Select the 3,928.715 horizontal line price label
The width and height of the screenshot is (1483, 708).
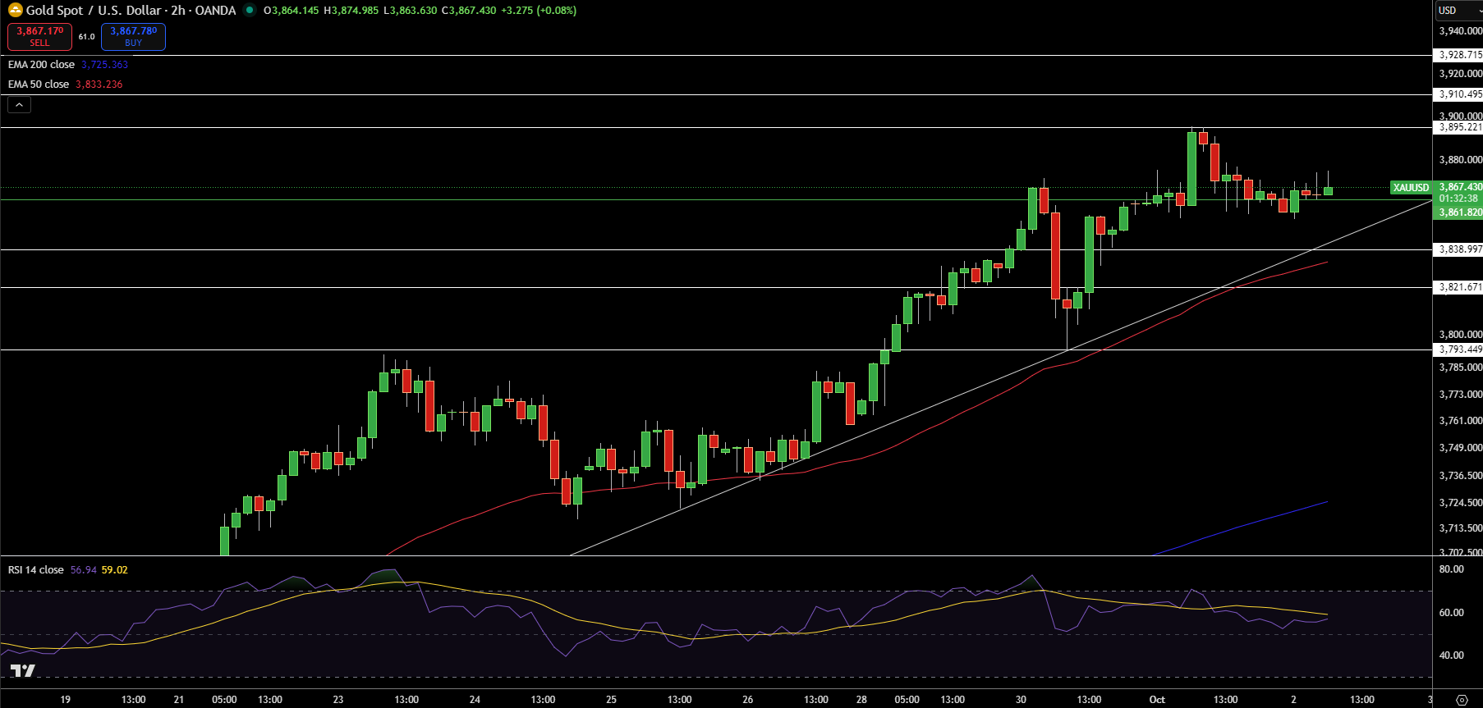[x=1459, y=55]
